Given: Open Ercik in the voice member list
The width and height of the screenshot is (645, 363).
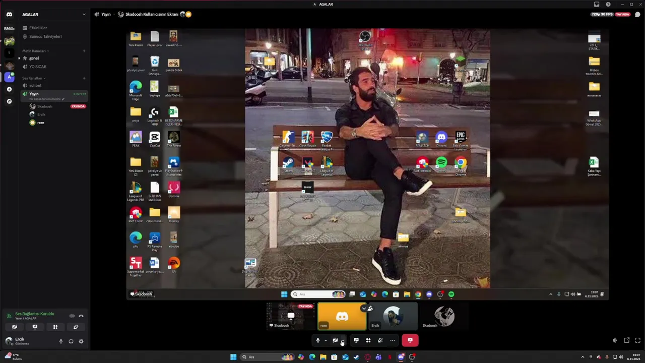Looking at the screenshot, I should [57, 114].
